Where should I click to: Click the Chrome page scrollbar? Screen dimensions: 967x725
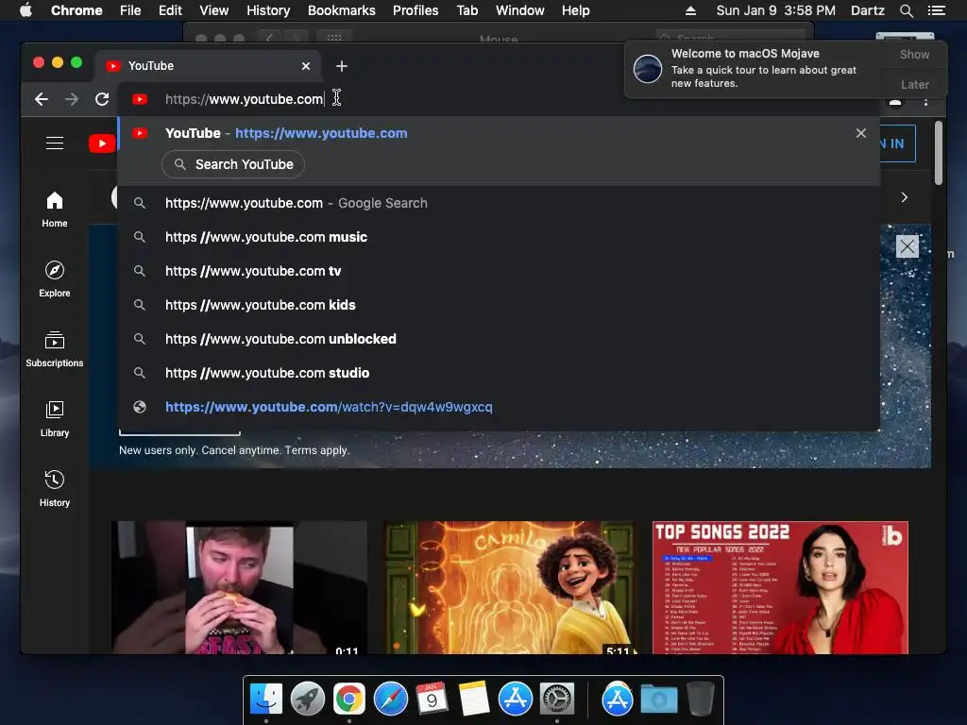tap(938, 153)
